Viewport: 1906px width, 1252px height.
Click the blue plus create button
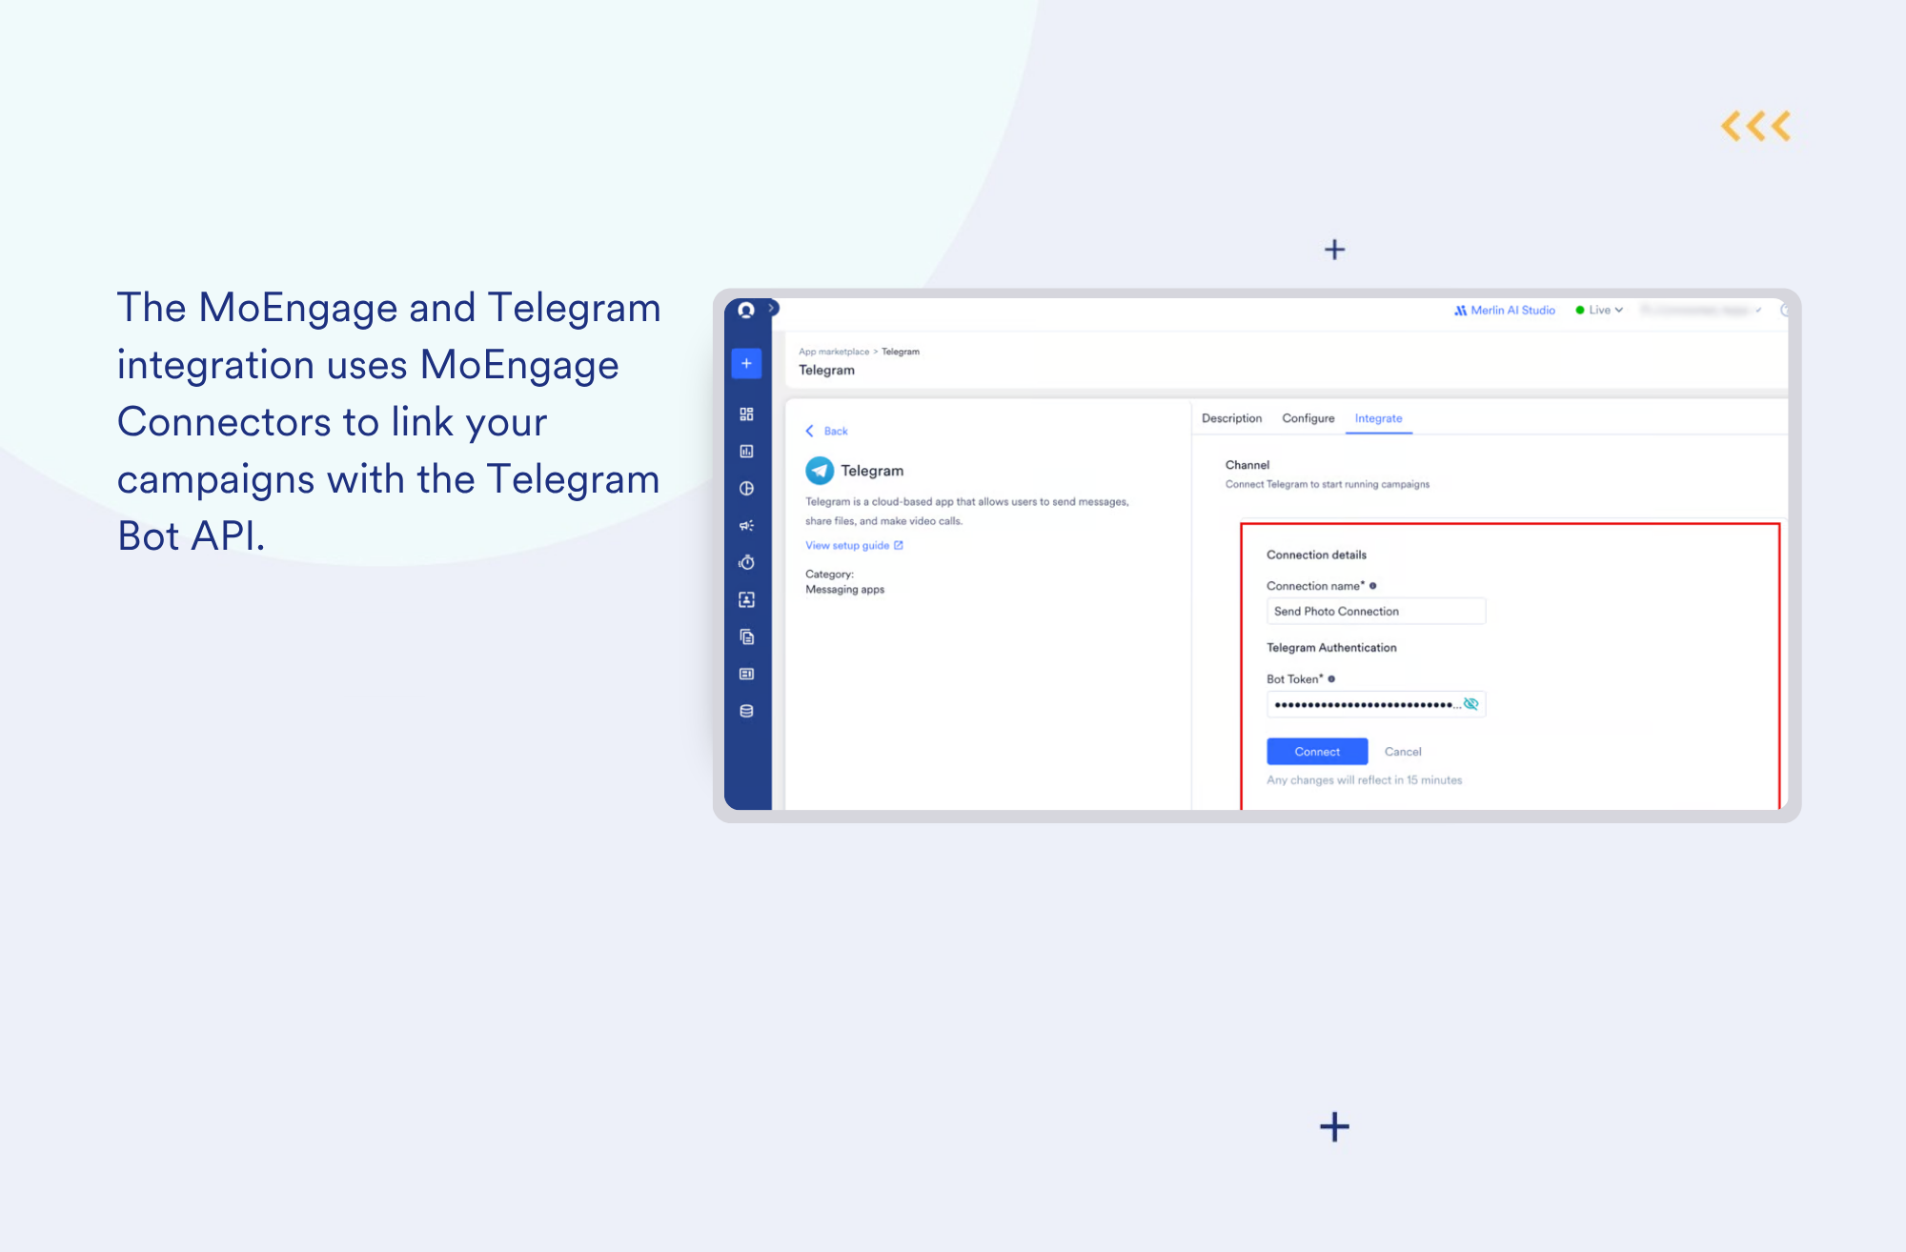(x=746, y=363)
